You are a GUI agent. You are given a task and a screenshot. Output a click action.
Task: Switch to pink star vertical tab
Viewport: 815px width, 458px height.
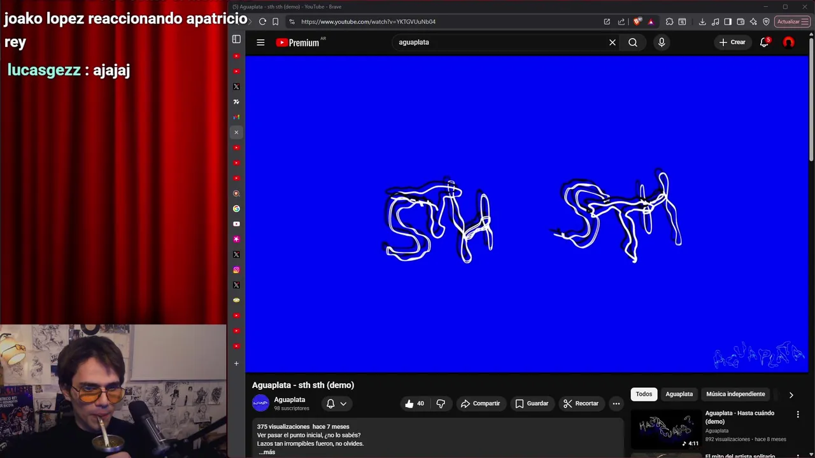(x=236, y=239)
